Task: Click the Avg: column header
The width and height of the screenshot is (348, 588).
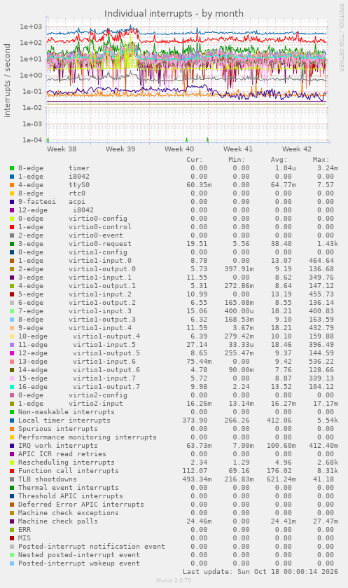Action: click(x=279, y=160)
